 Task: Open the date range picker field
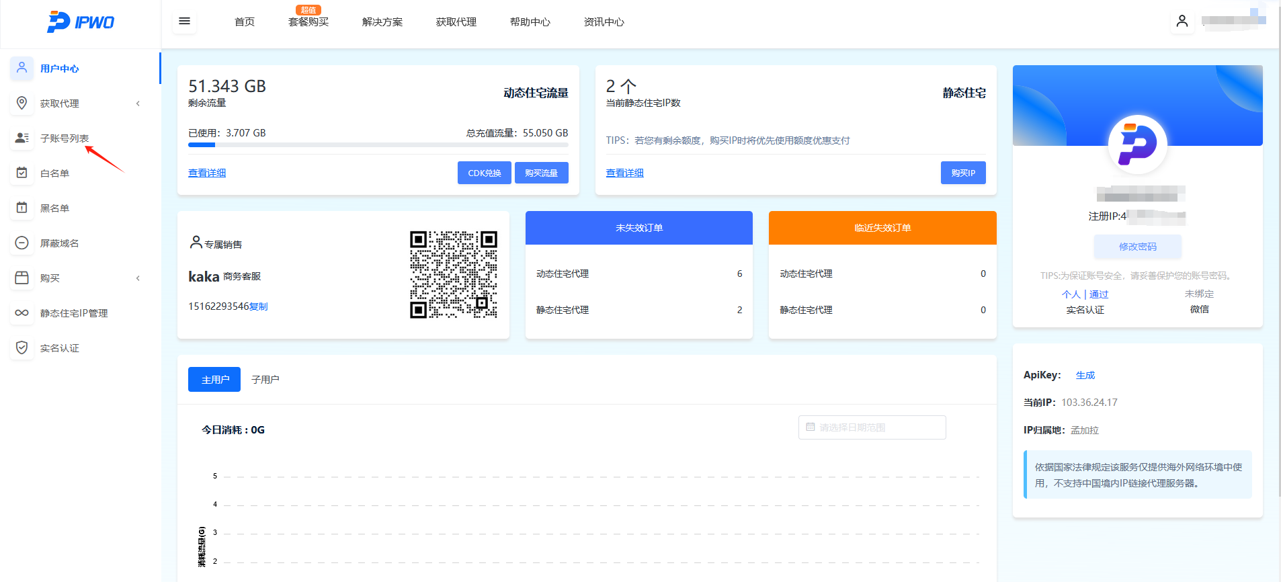tap(872, 427)
